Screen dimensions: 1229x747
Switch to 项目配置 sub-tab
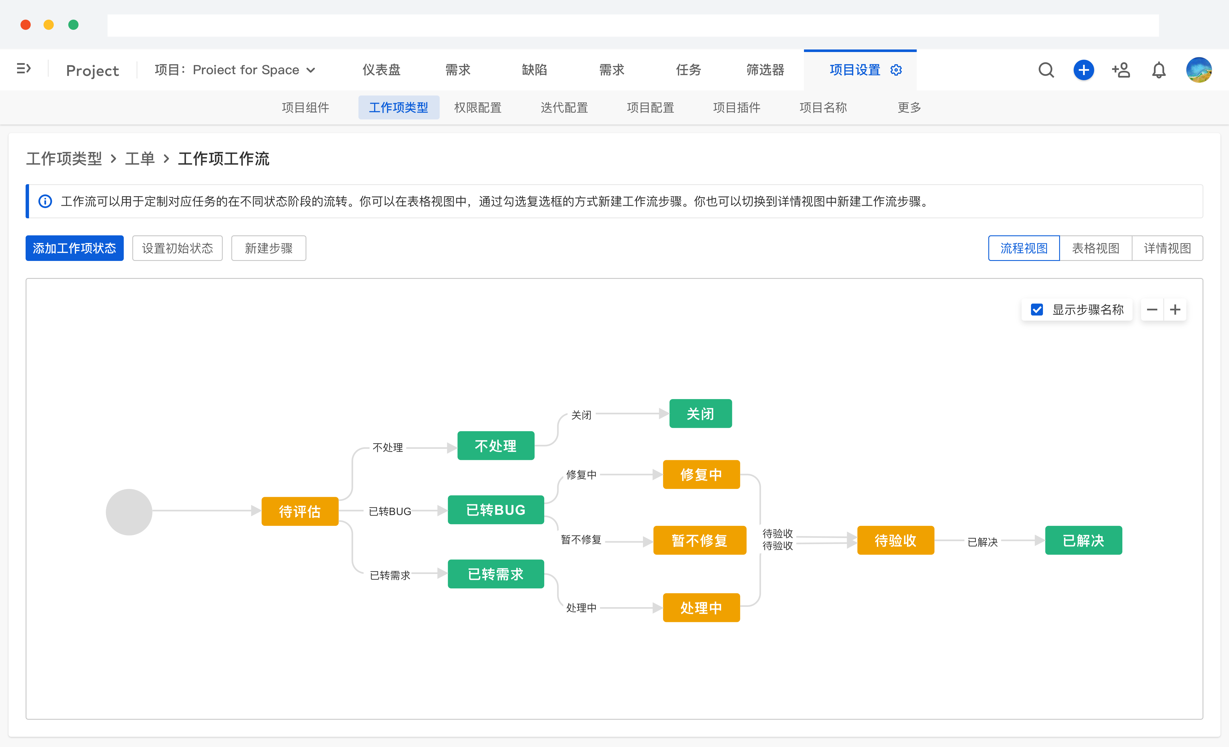click(x=650, y=107)
